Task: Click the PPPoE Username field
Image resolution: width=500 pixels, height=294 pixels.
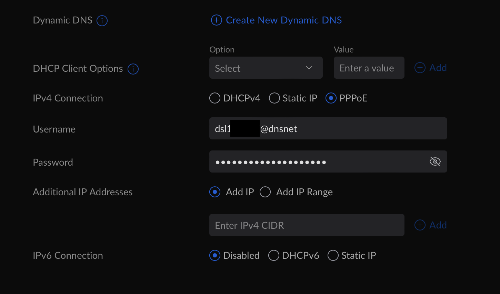Action: (x=328, y=128)
